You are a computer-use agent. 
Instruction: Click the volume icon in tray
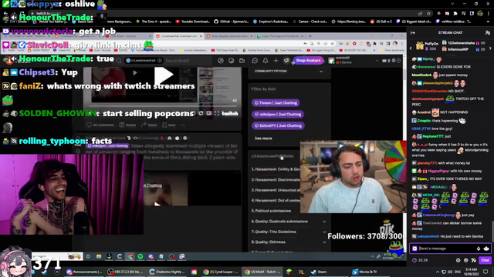(450, 272)
